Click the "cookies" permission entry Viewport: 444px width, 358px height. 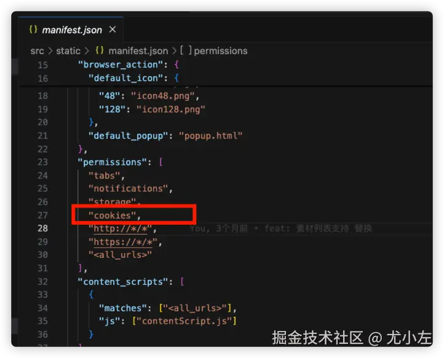click(x=112, y=216)
